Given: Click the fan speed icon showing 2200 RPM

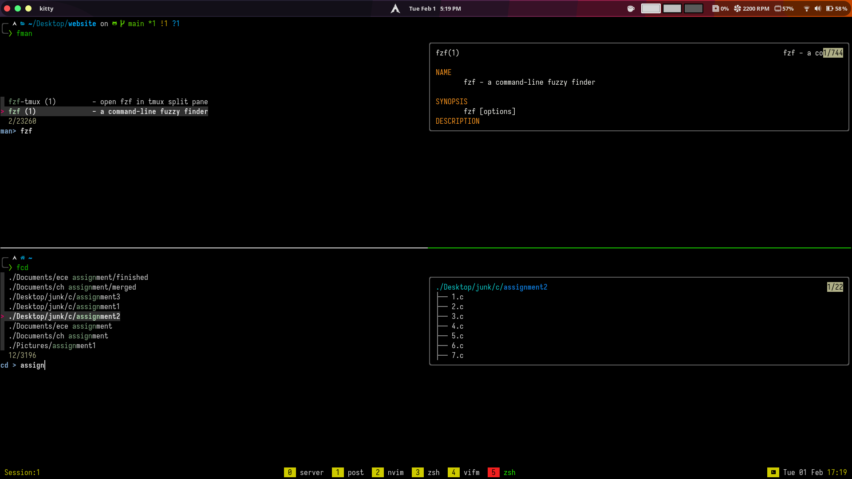Looking at the screenshot, I should (x=738, y=8).
